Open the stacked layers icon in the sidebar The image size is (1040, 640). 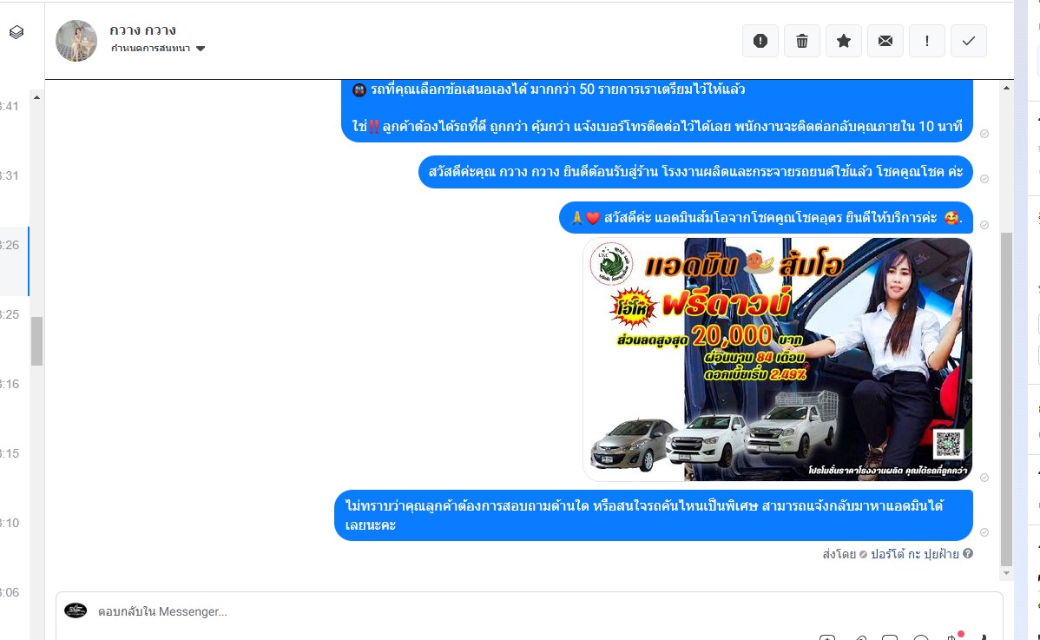point(16,32)
